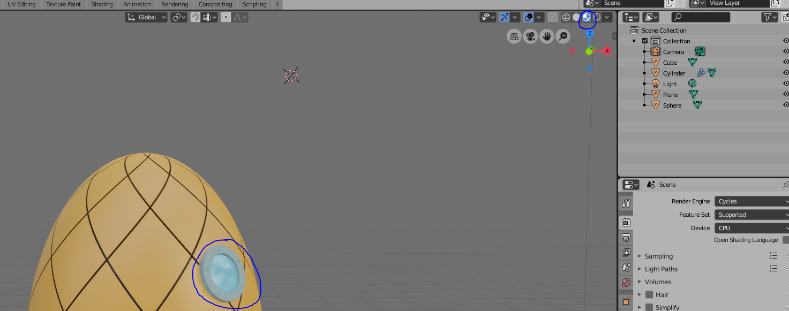Select solid viewport shading
The height and width of the screenshot is (311, 789).
click(x=576, y=17)
